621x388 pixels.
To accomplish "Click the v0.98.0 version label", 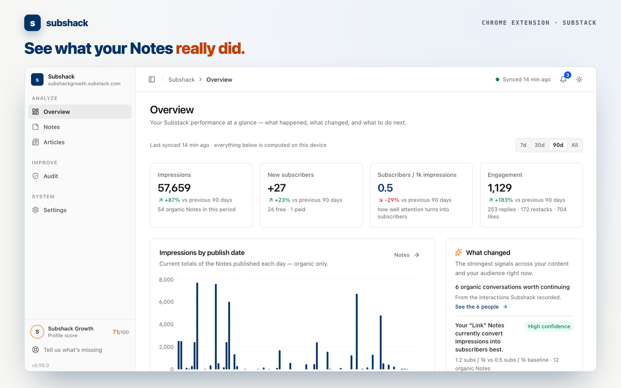I will coord(40,365).
